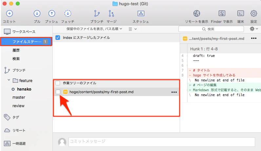
Task: Open the three-dots menu for my-first-post.md row
Action: pos(174,92)
